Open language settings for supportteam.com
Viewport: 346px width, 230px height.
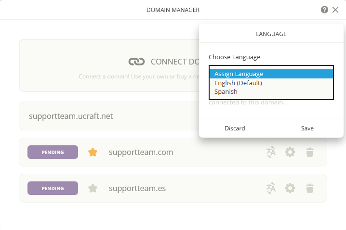point(271,152)
